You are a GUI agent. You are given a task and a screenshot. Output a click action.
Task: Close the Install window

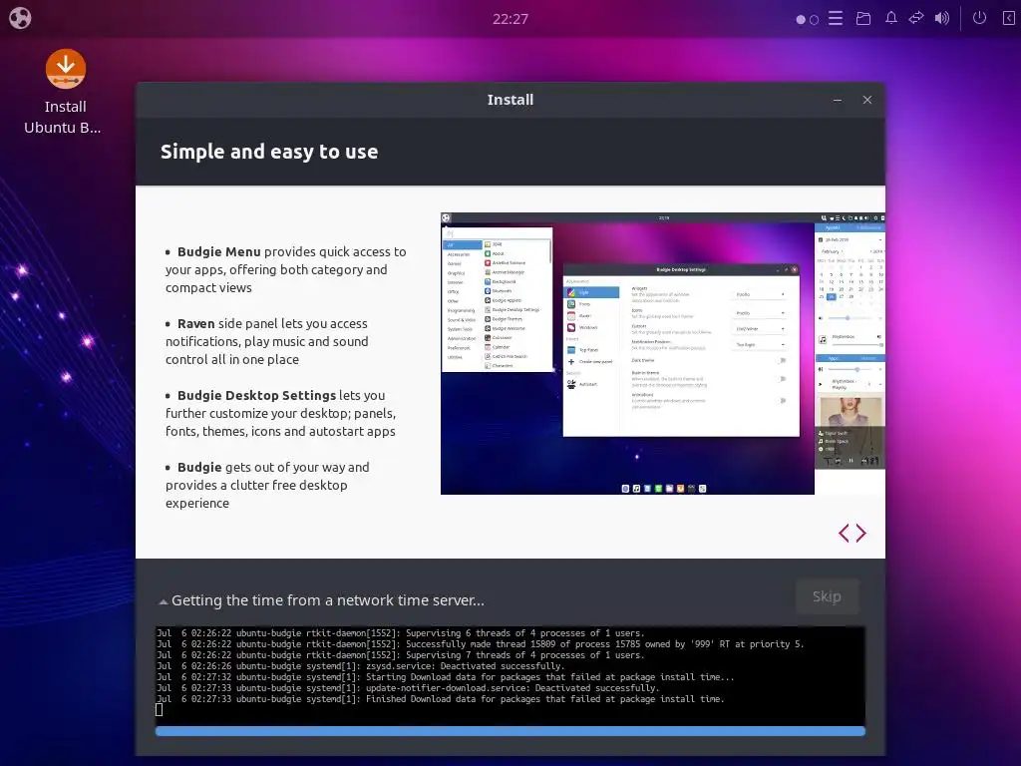[x=867, y=100]
